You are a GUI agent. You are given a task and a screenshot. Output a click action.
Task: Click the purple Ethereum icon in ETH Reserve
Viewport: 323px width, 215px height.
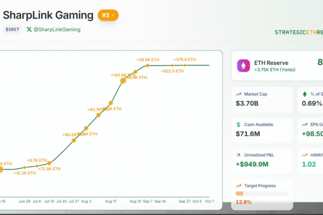click(244, 66)
